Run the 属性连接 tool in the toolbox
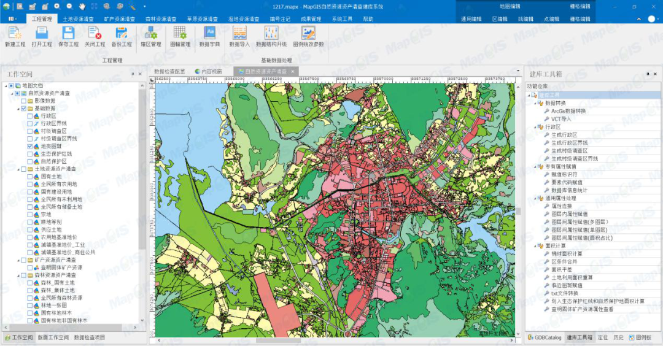Viewport: 663px width, 346px height. [x=562, y=206]
